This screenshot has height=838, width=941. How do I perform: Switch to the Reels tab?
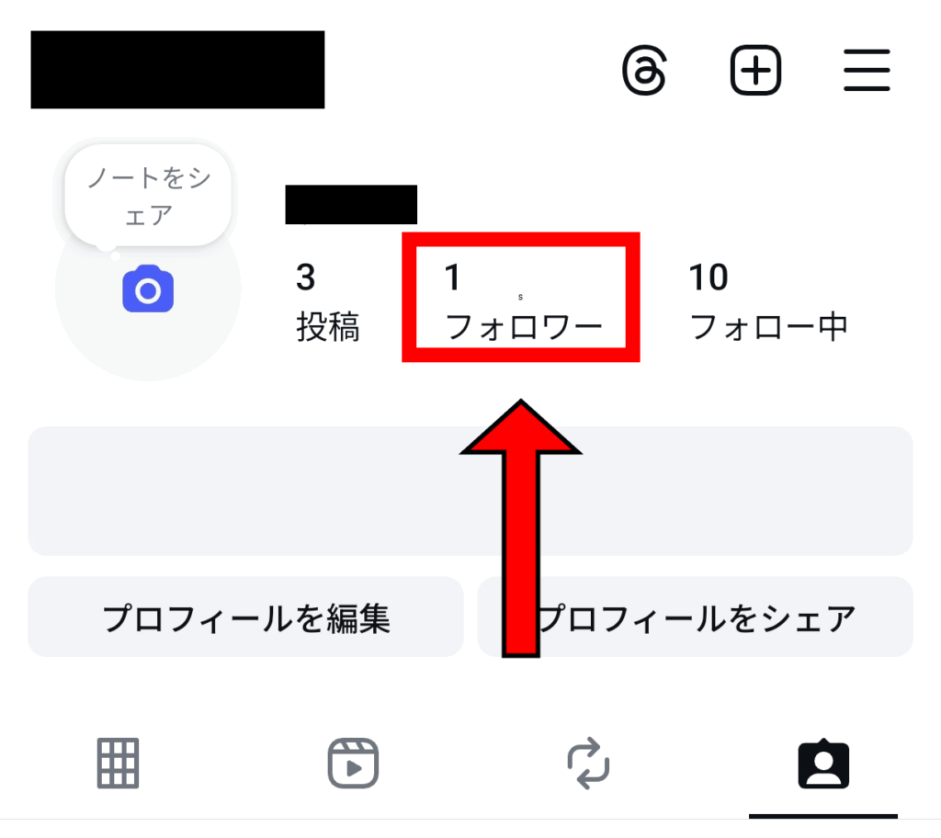coord(353,763)
